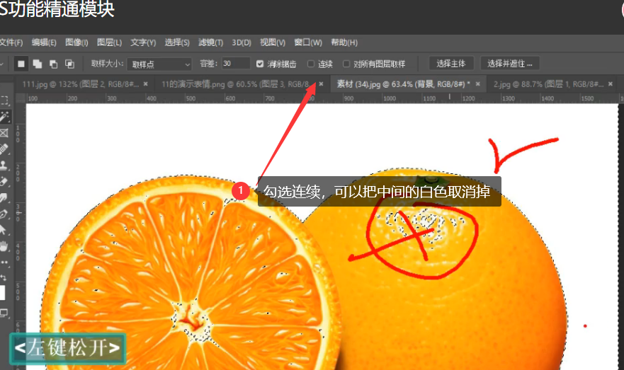This screenshot has height=370, width=624.
Task: Close the 11的演示表情.png tab
Action: click(x=321, y=84)
